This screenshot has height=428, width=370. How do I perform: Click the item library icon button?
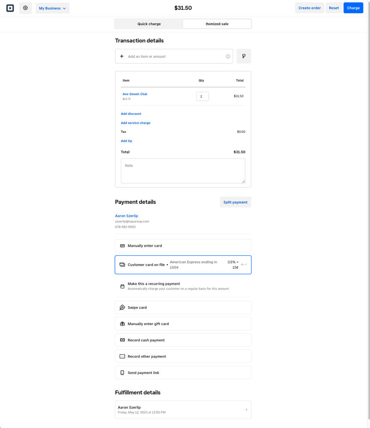coord(244,56)
